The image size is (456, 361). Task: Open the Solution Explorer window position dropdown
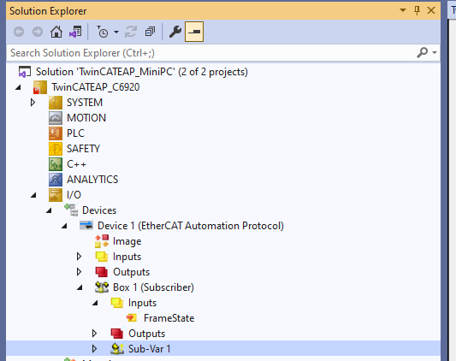tap(403, 10)
